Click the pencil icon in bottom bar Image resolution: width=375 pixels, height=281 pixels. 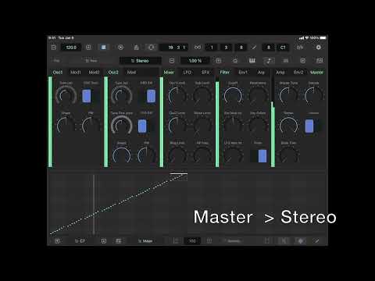[x=317, y=241]
